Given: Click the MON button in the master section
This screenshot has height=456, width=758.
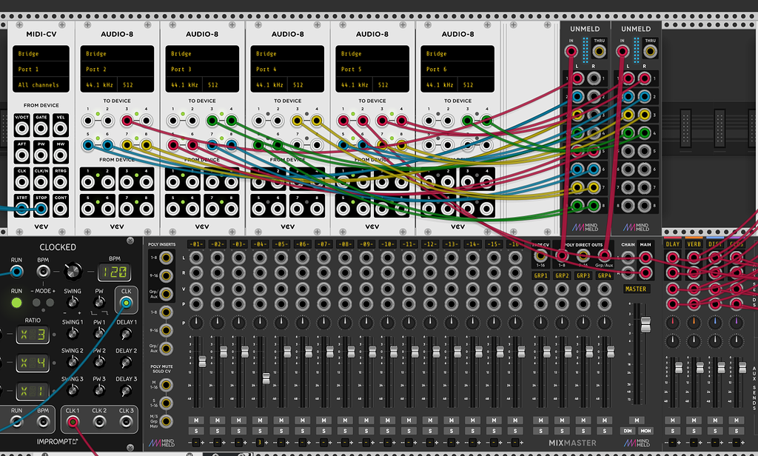Looking at the screenshot, I should click(x=645, y=431).
